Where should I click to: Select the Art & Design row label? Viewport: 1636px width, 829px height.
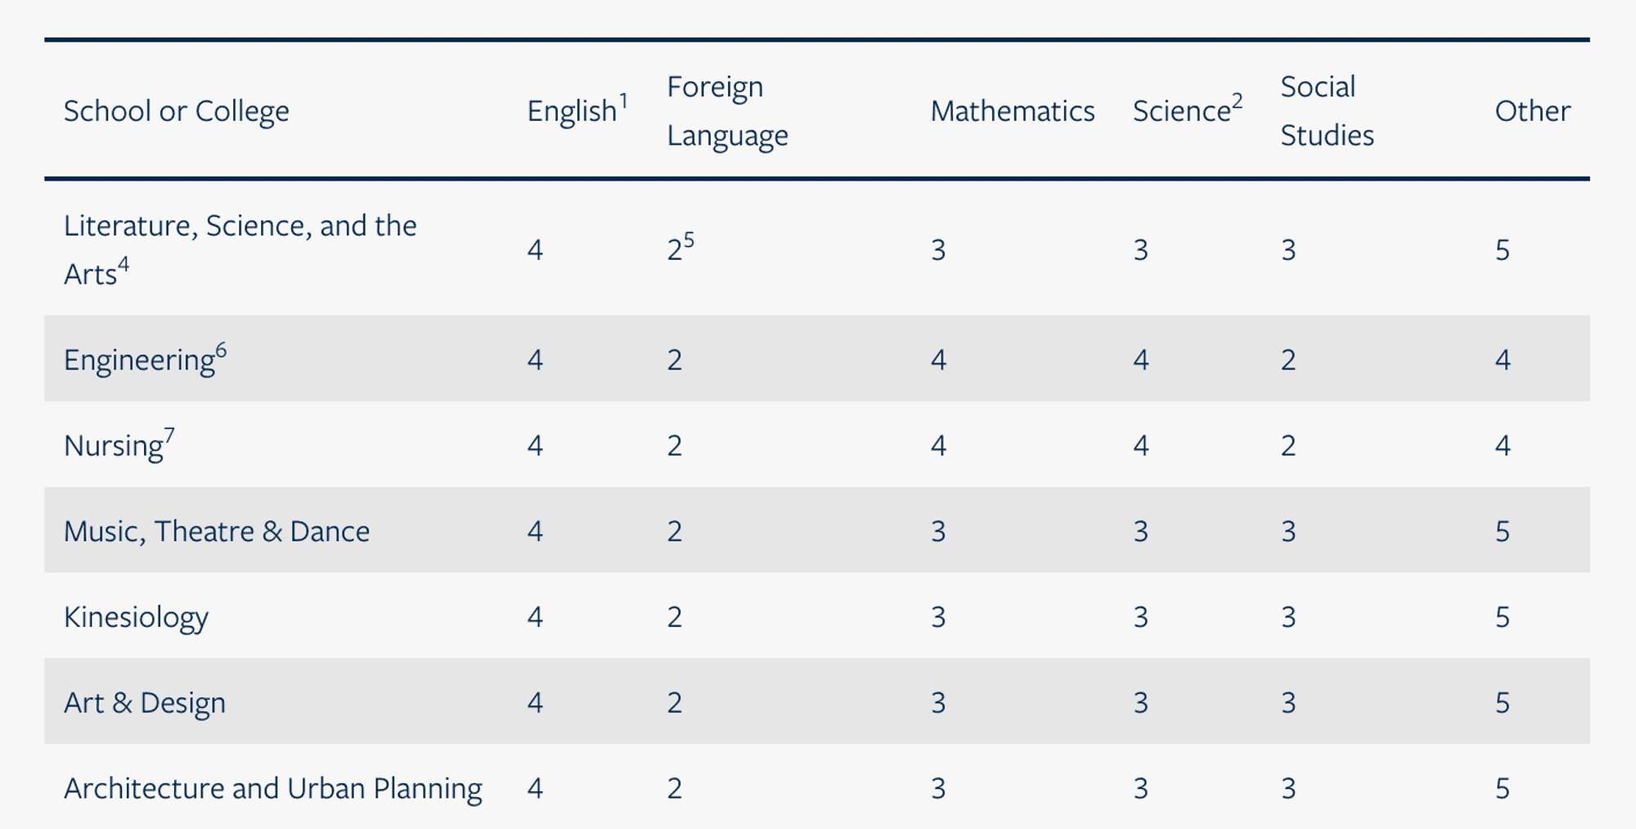tap(145, 703)
